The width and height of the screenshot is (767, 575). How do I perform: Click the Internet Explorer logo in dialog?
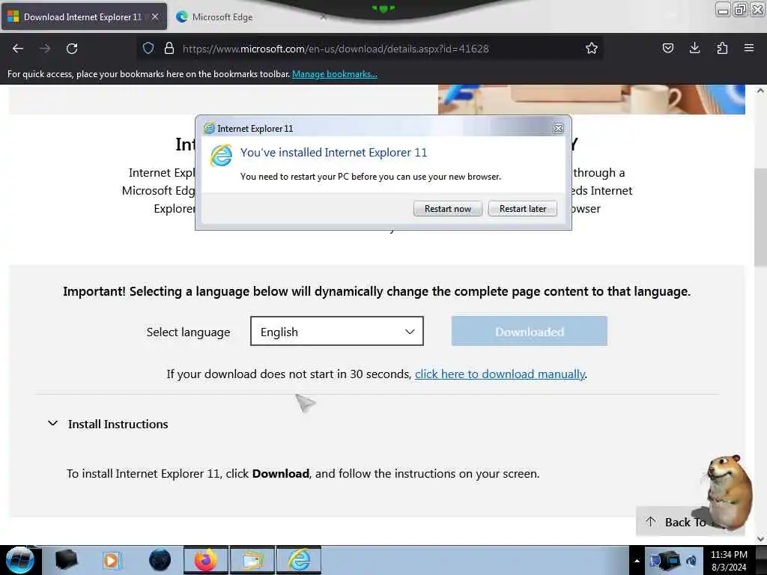coord(221,156)
